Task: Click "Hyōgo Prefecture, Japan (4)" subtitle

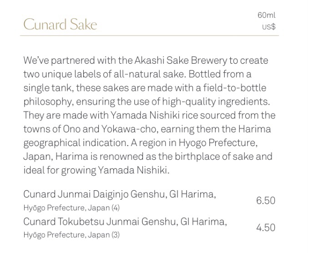Action: 71,208
